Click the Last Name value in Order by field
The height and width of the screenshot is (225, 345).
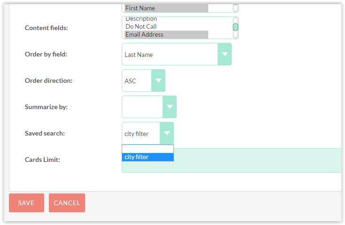[139, 55]
